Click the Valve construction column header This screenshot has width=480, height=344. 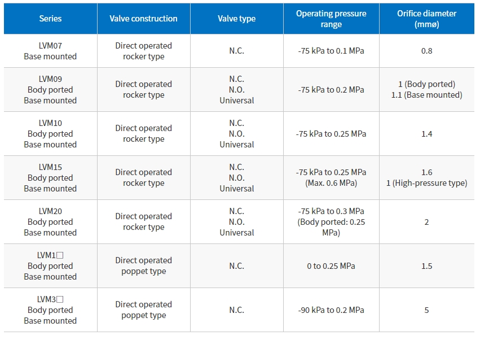[144, 19]
